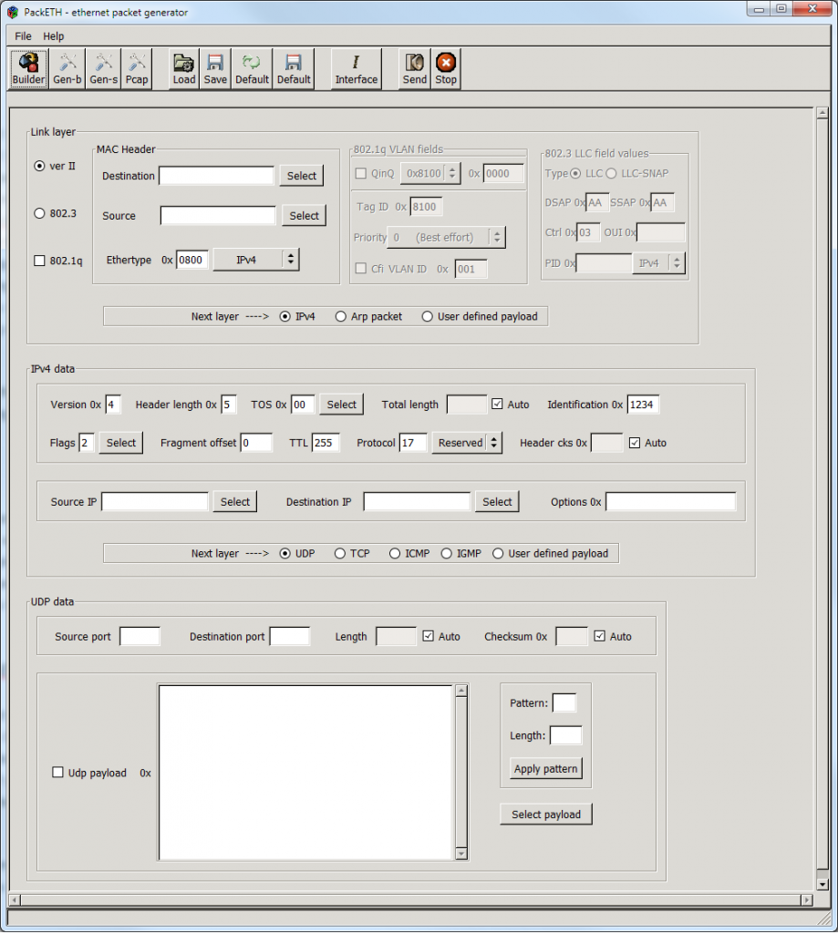Open the Interface selection tool
Screen dimensions: 838x933
[356, 68]
